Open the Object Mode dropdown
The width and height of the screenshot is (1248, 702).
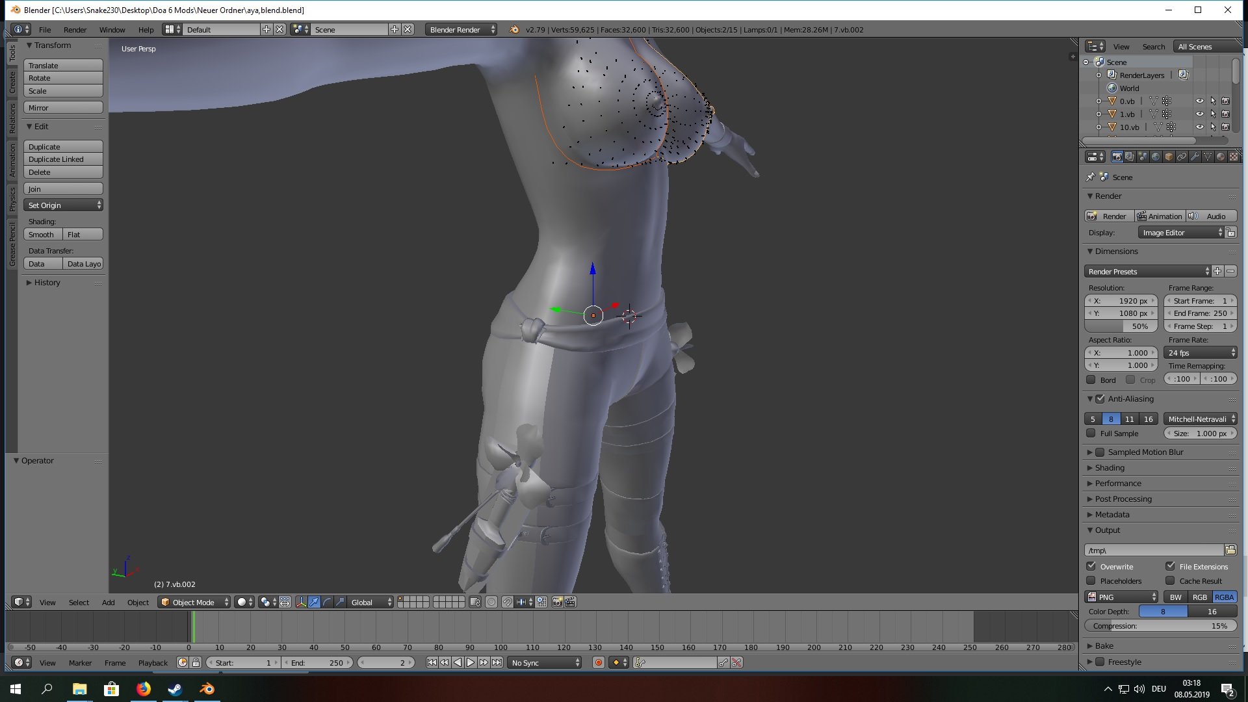pos(194,602)
